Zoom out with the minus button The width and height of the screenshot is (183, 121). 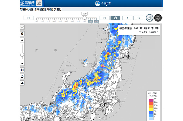click(22, 63)
